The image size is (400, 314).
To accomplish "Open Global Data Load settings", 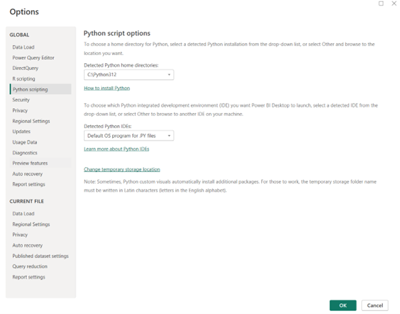I will (23, 47).
